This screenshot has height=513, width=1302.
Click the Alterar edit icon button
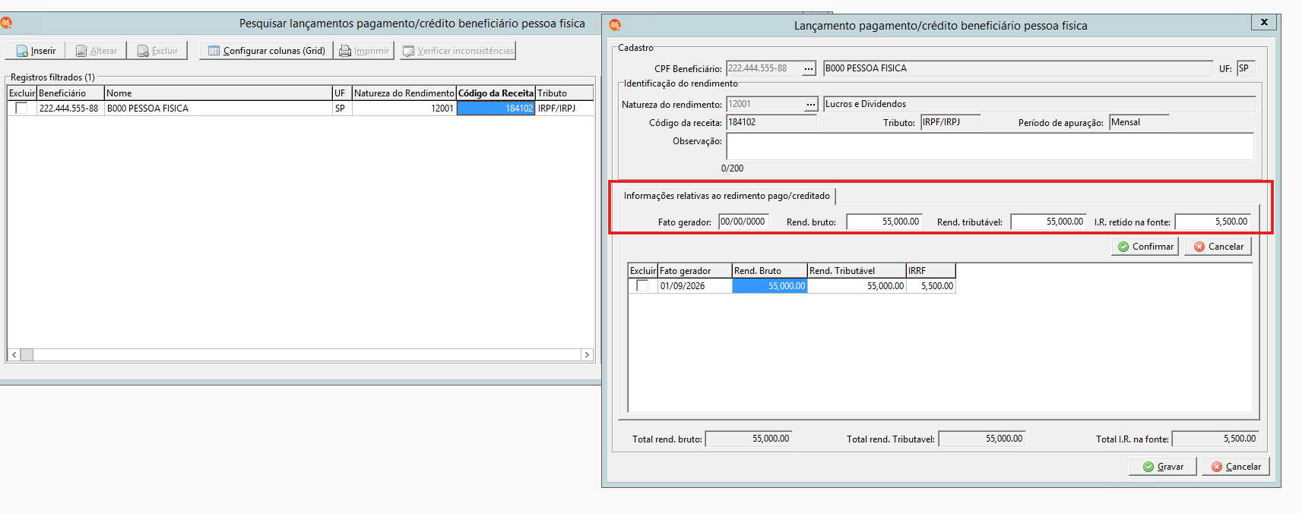97,51
